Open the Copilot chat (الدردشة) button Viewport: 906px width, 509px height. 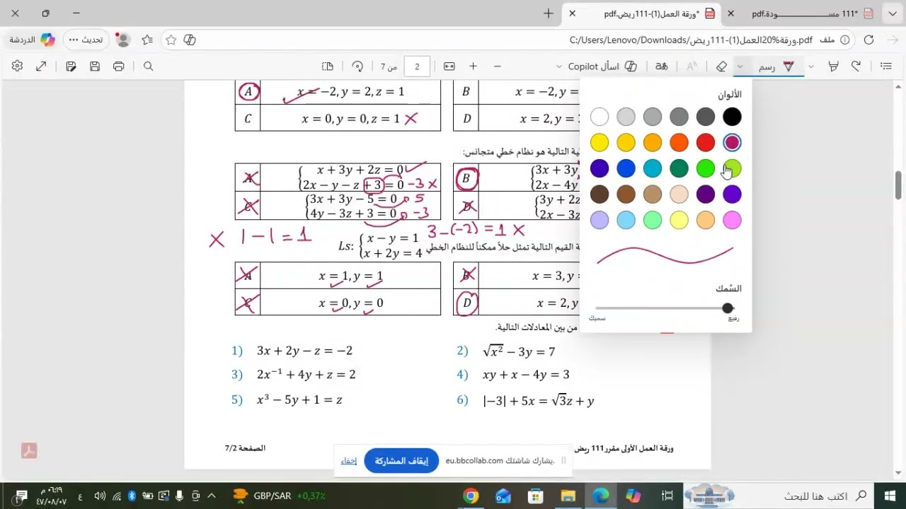32,40
